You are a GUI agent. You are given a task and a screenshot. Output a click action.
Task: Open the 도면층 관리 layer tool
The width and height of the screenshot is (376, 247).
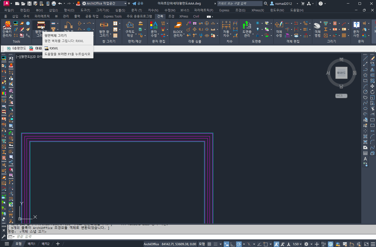247,28
